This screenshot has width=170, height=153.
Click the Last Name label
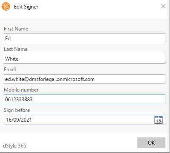[16, 49]
